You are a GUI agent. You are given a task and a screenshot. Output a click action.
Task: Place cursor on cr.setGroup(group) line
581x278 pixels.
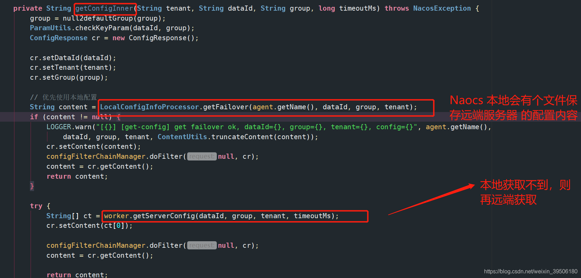click(x=69, y=77)
